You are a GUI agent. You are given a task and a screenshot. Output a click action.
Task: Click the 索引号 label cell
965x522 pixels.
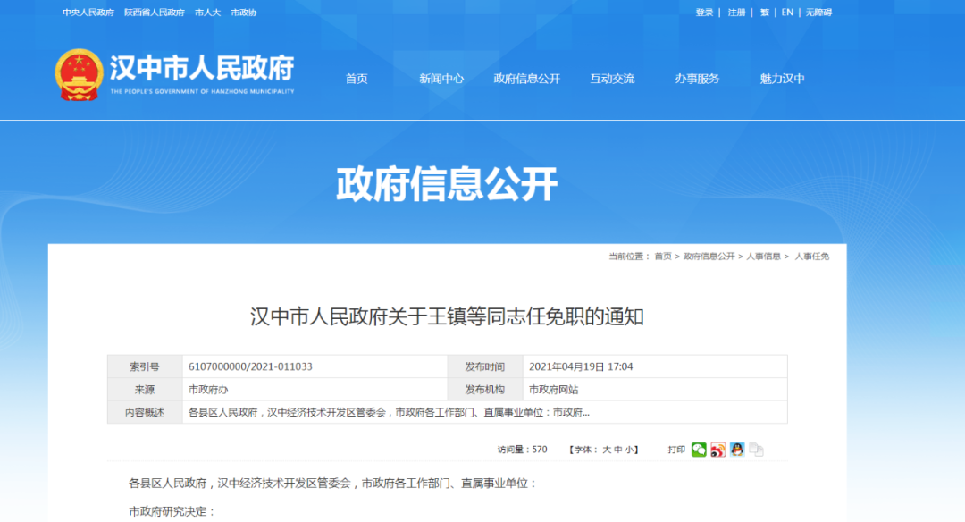[x=145, y=366]
